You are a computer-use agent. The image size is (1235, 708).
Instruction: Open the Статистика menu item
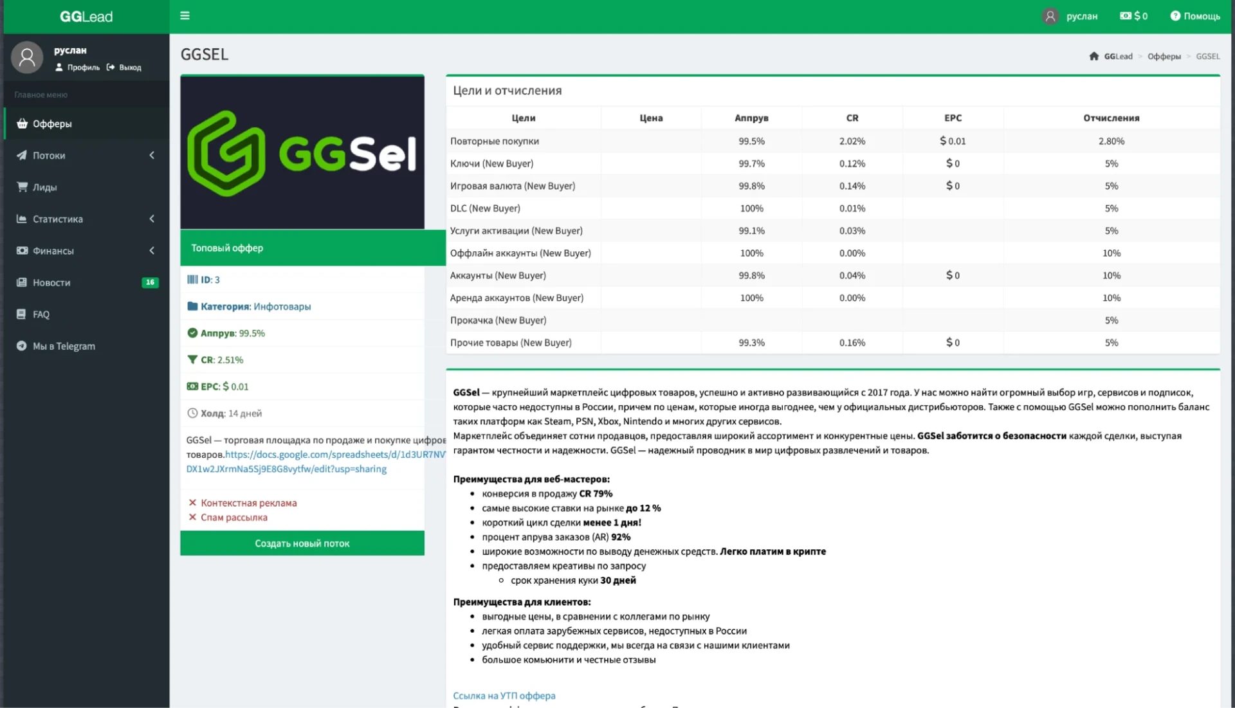click(x=86, y=219)
